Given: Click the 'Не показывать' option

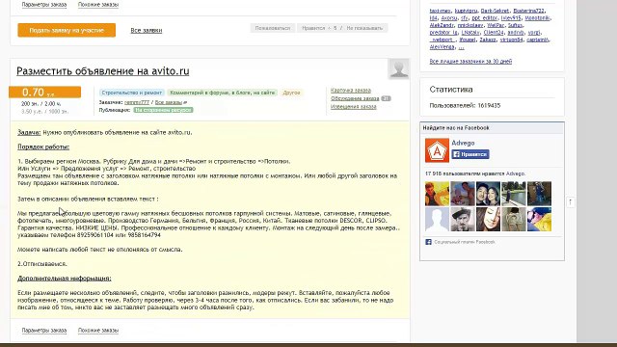Looking at the screenshot, I should tap(364, 28).
